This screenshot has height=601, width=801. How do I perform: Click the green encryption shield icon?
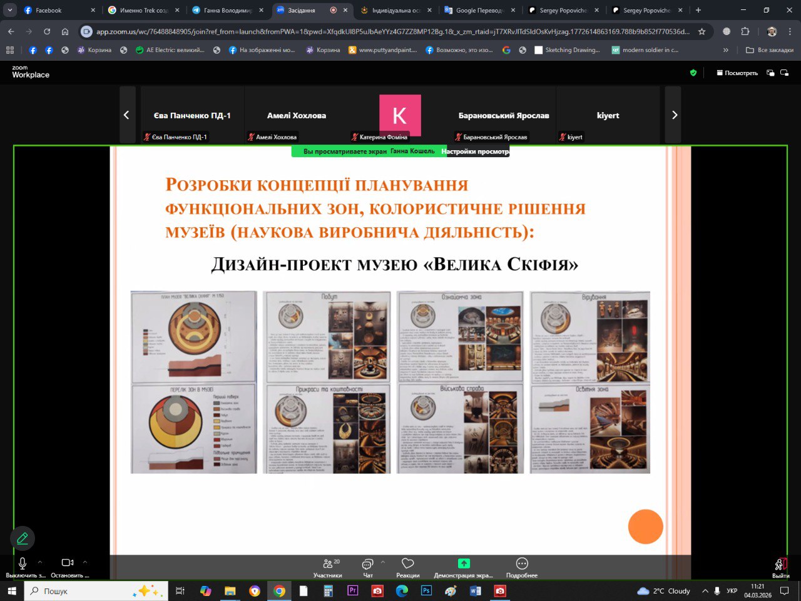pos(693,73)
